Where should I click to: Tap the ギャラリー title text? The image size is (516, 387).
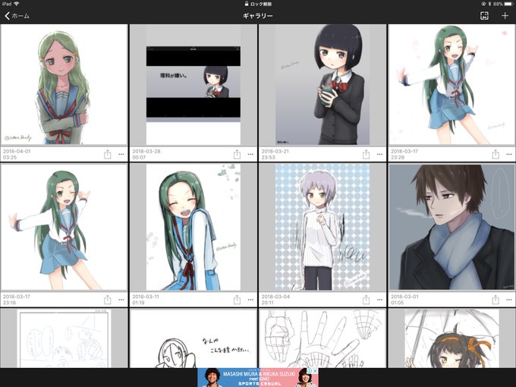258,16
